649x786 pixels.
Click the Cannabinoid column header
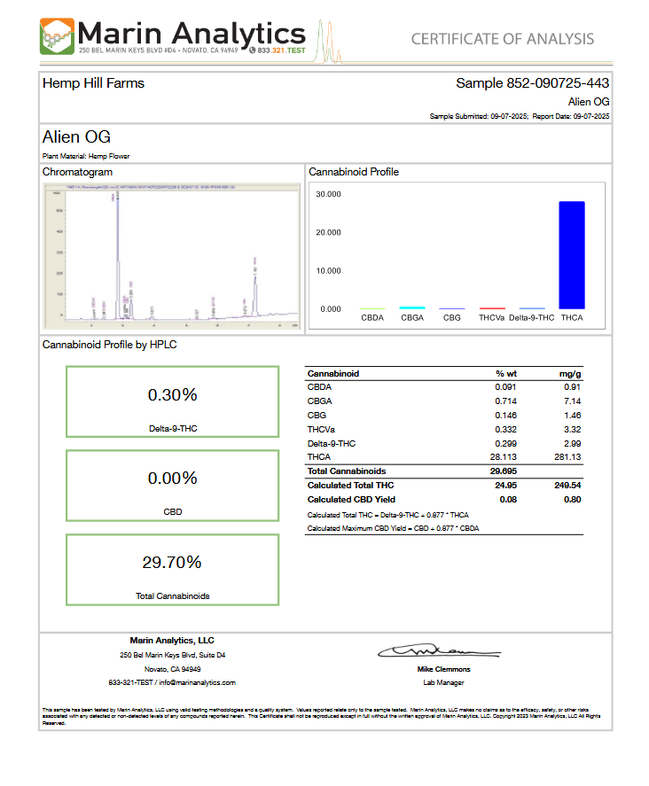point(333,375)
